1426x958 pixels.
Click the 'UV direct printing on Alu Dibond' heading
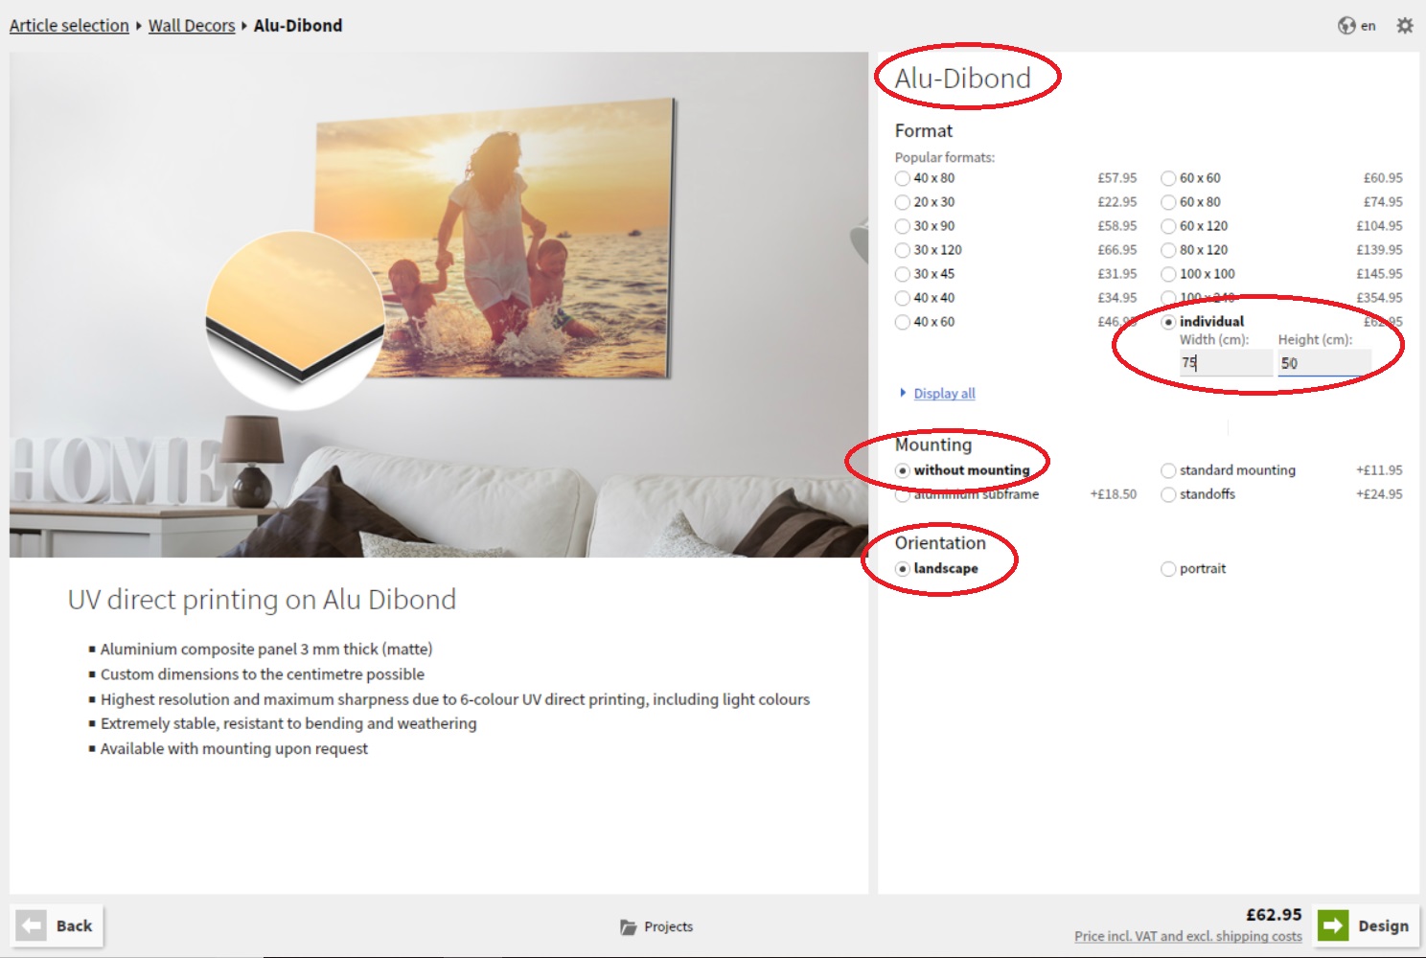[262, 600]
